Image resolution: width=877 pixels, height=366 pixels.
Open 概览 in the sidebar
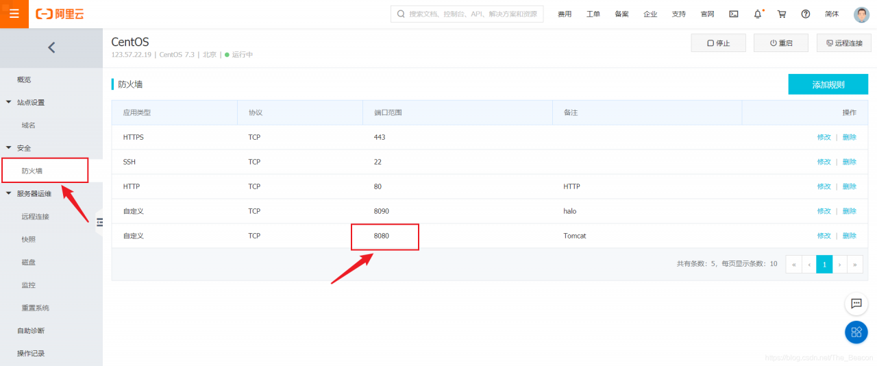pyautogui.click(x=24, y=80)
